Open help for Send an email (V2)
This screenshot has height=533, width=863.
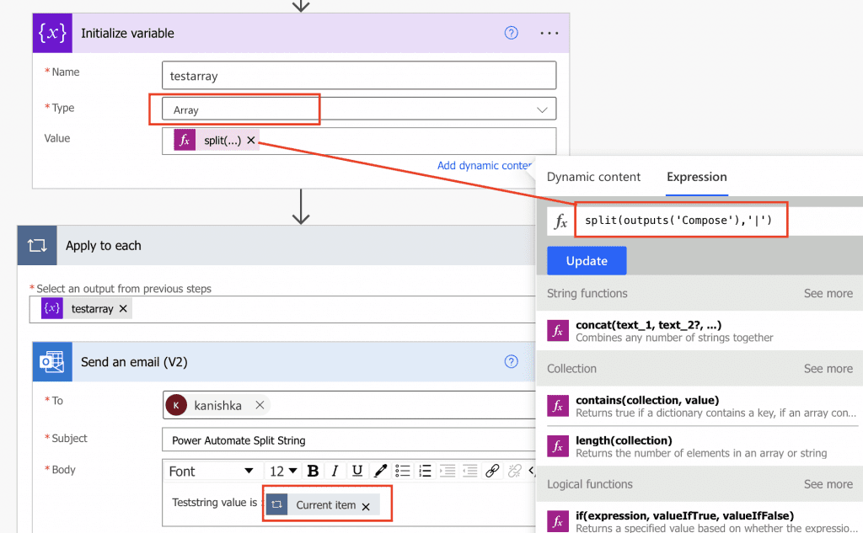(x=511, y=361)
